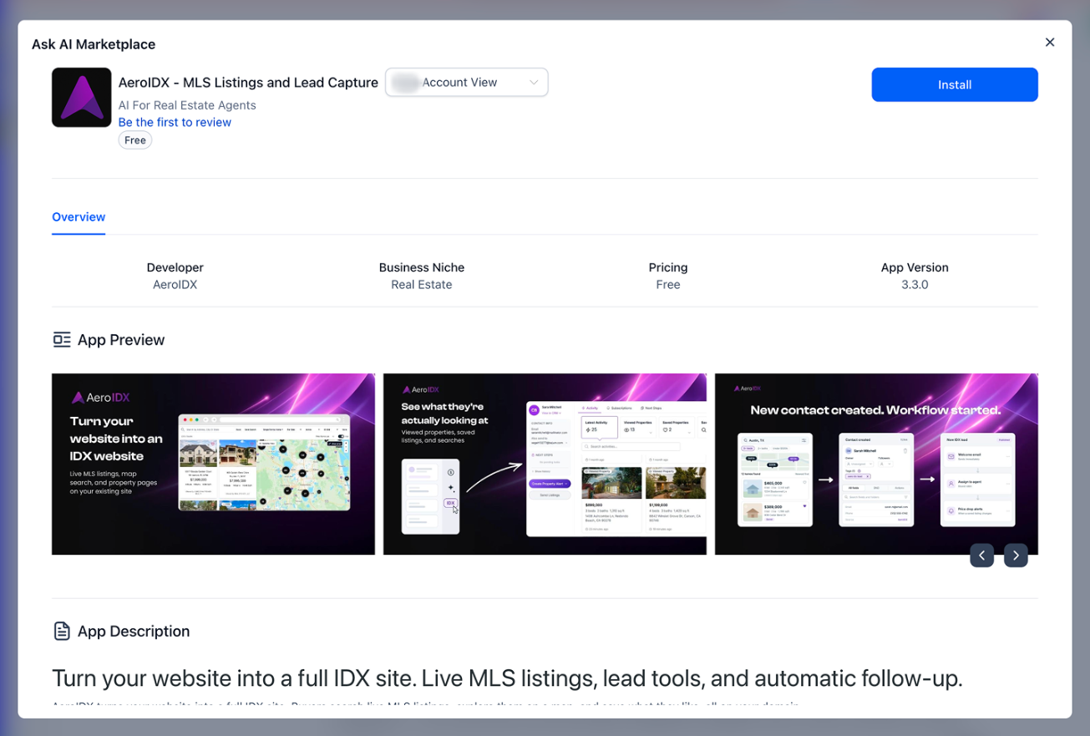Viewport: 1090px width, 736px height.
Task: Click the App Description document icon
Action: point(62,632)
